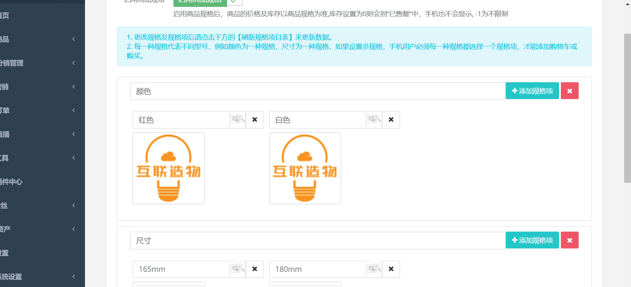The width and height of the screenshot is (631, 287).
Task: Edit the 尺寸 spec name field
Action: (318, 241)
